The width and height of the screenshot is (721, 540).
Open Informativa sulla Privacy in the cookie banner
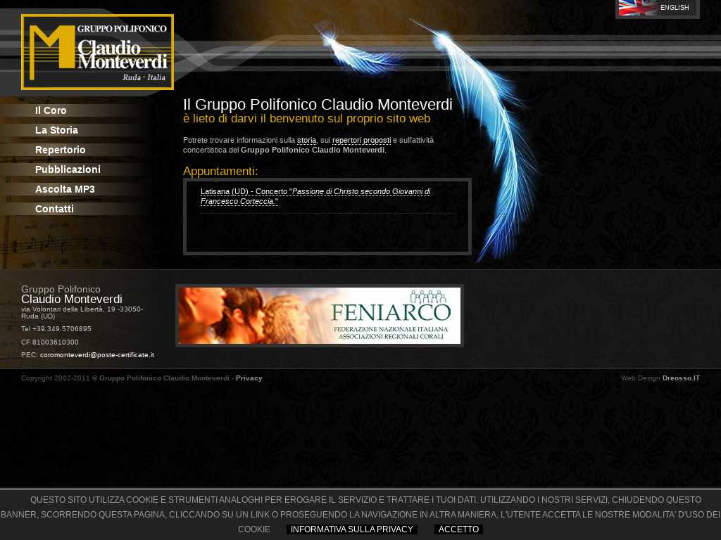[352, 529]
